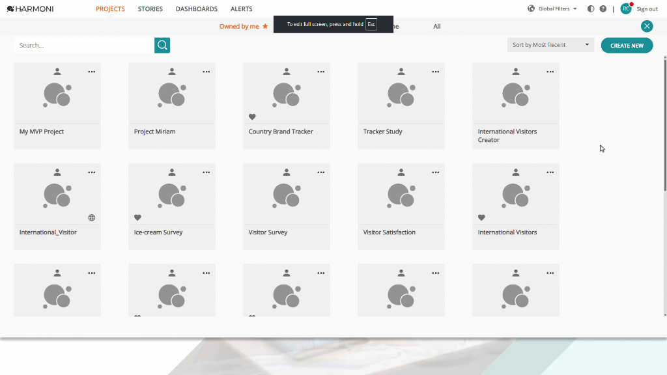Viewport: 667px width, 375px height.
Task: Click the Harmoni logo
Action: click(x=30, y=9)
